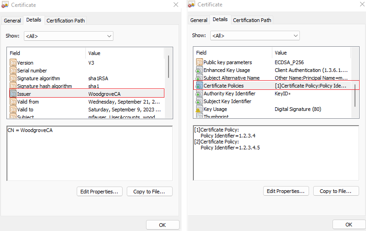
Task: Click the left field list scrollbar thumb
Action: click(x=169, y=66)
